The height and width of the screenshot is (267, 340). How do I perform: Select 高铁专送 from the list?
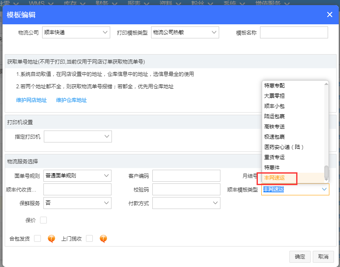(293, 127)
